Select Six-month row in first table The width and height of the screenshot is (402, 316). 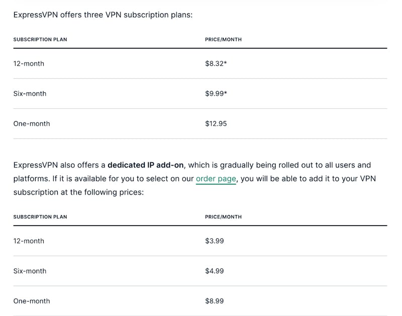click(30, 94)
